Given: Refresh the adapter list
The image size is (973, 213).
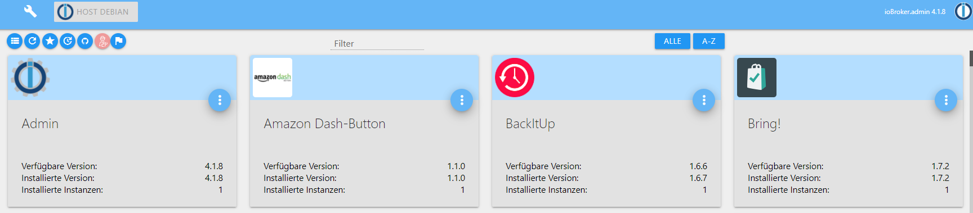Looking at the screenshot, I should click(x=33, y=41).
